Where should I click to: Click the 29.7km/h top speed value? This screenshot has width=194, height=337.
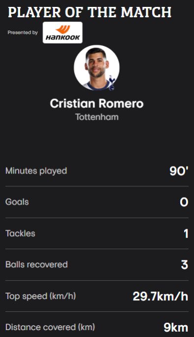161,296
